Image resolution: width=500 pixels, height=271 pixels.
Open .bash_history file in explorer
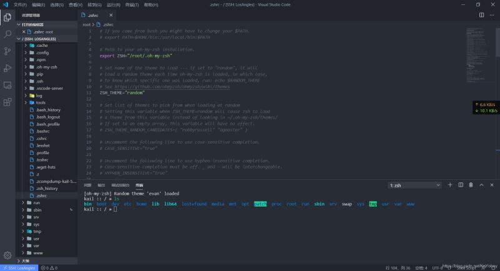pyautogui.click(x=47, y=110)
